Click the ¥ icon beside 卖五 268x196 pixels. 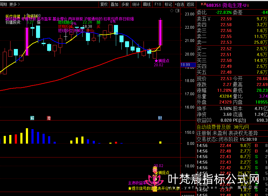click(209, 18)
